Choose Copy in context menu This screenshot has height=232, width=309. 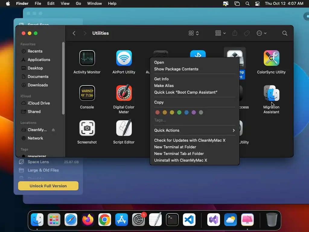195,102
